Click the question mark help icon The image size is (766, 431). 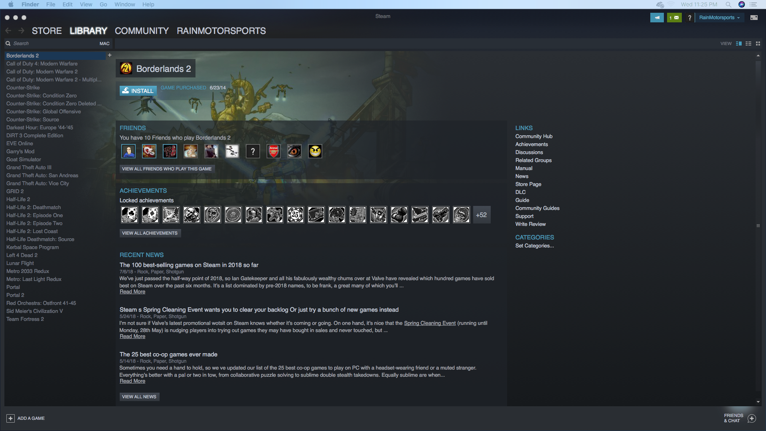pyautogui.click(x=689, y=18)
